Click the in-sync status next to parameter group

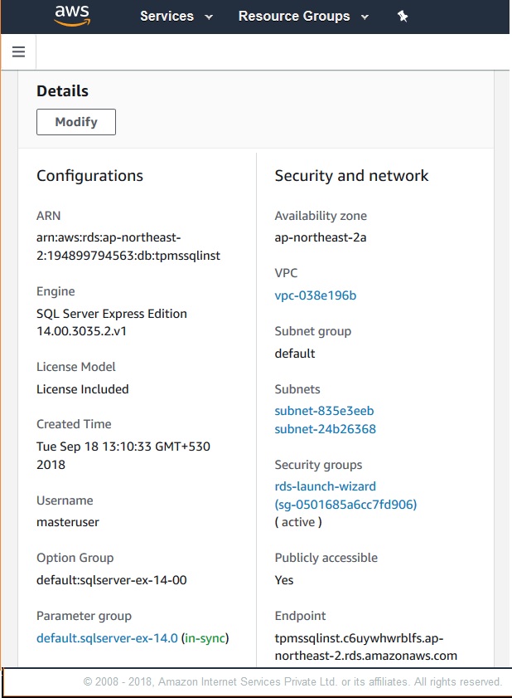coord(204,639)
